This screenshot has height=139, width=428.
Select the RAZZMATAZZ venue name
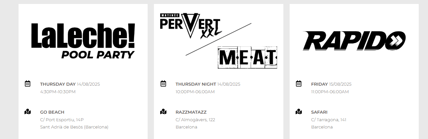point(191,112)
